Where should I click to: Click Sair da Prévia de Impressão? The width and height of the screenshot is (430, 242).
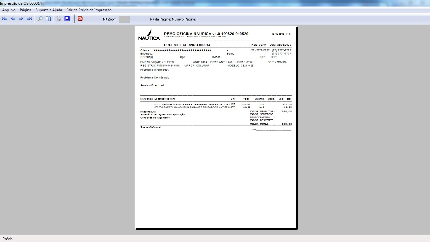tap(89, 10)
